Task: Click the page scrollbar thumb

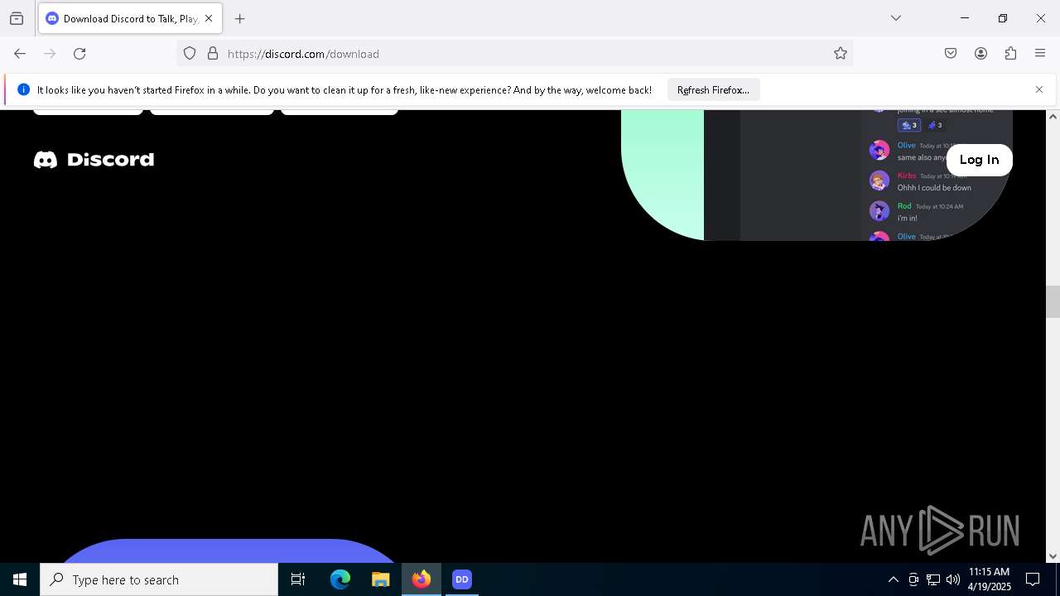Action: [1053, 301]
